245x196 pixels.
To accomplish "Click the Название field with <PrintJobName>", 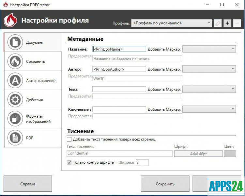I will 119,49.
